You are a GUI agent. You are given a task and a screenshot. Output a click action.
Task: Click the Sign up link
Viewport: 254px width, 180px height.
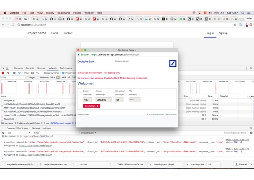coord(223,33)
